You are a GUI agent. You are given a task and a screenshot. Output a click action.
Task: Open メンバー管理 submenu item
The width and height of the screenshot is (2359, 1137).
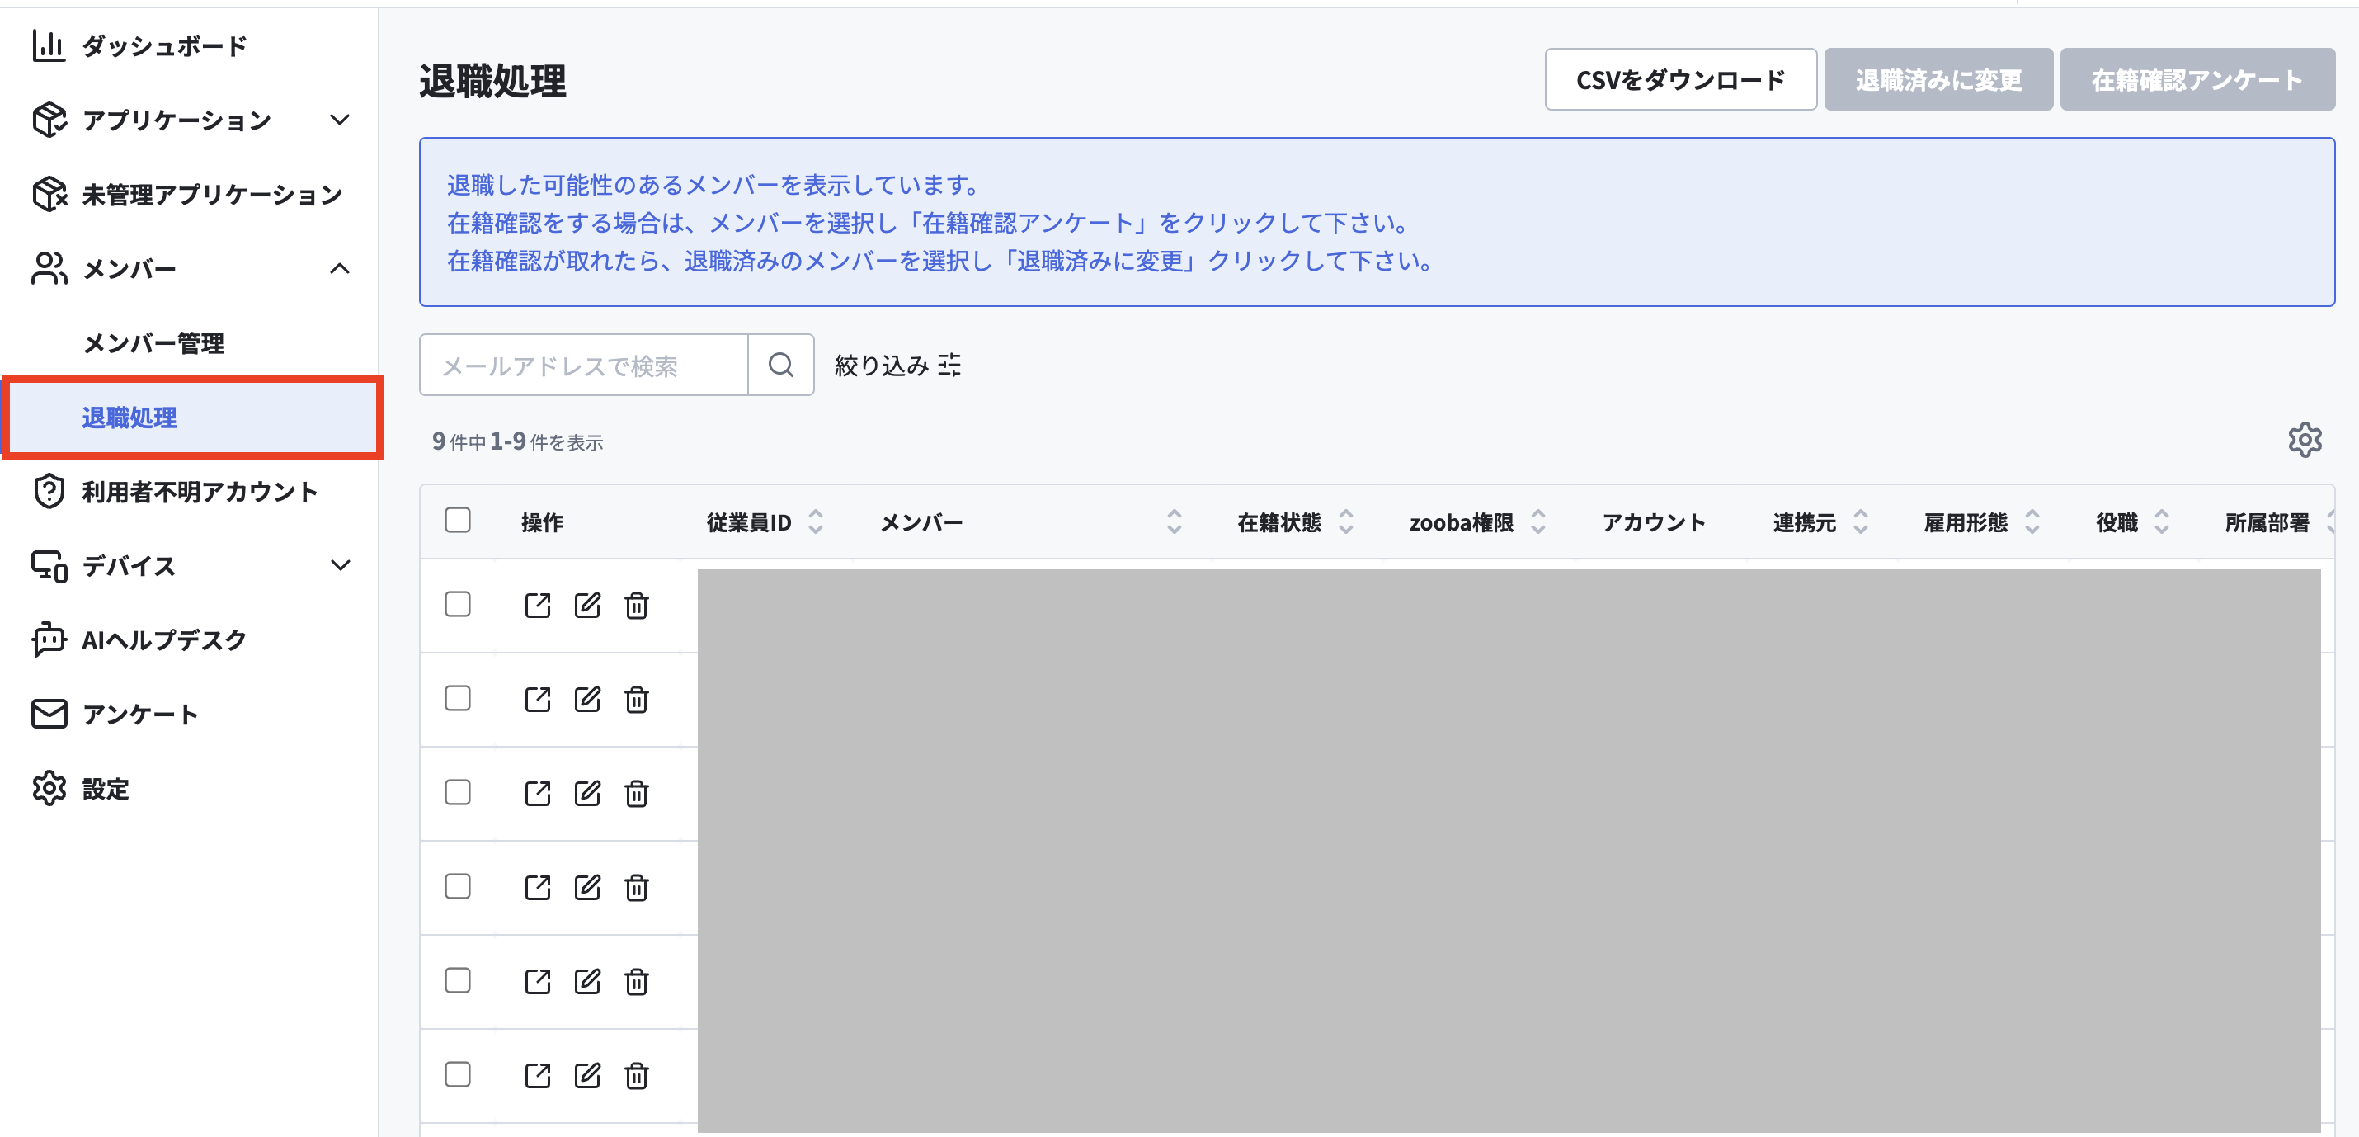click(x=154, y=343)
